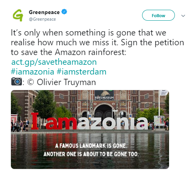This screenshot has height=174, width=194.
Task: Click the @Greenpeace handle
Action: 43,19
